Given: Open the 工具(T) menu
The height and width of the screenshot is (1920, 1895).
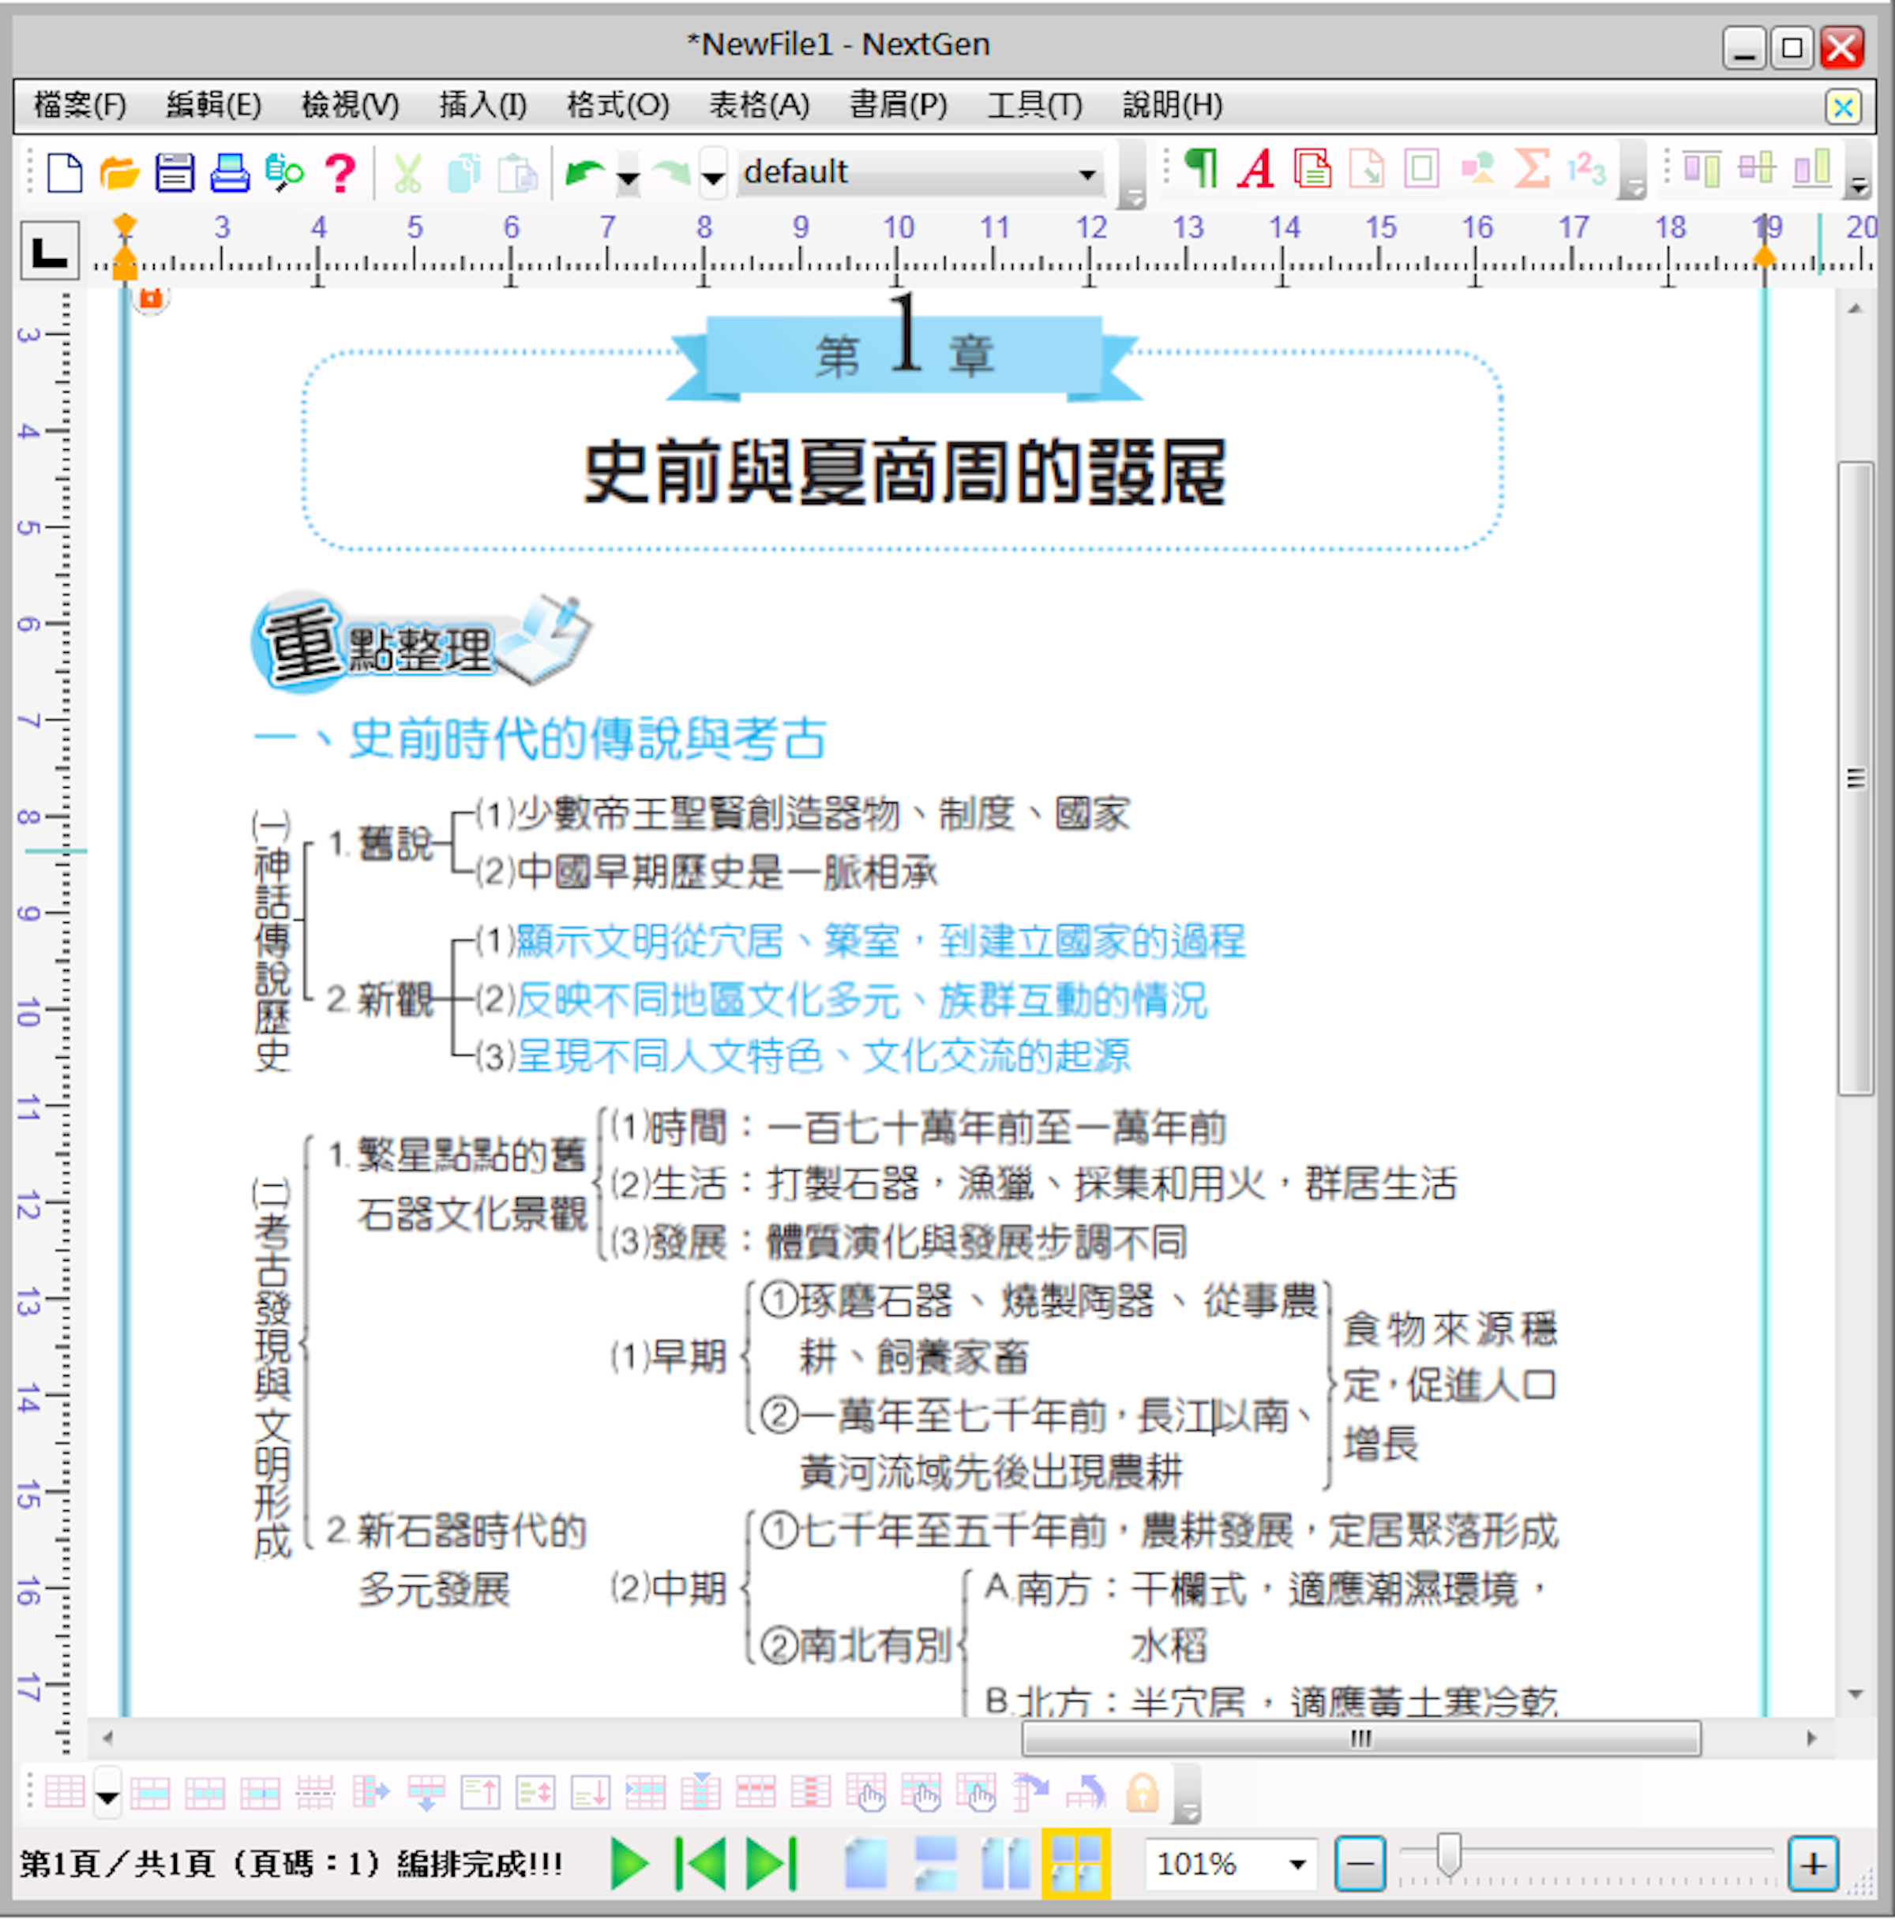Looking at the screenshot, I should click(1034, 104).
